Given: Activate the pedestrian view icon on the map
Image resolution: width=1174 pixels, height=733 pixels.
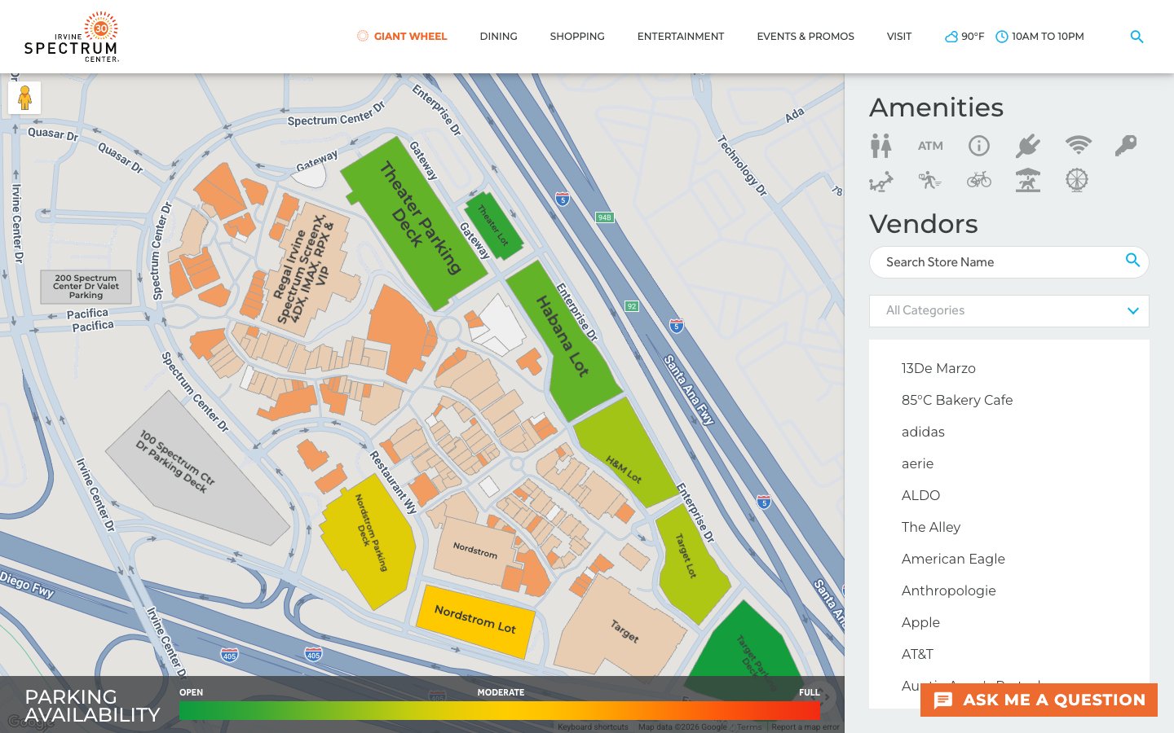Looking at the screenshot, I should click(24, 97).
